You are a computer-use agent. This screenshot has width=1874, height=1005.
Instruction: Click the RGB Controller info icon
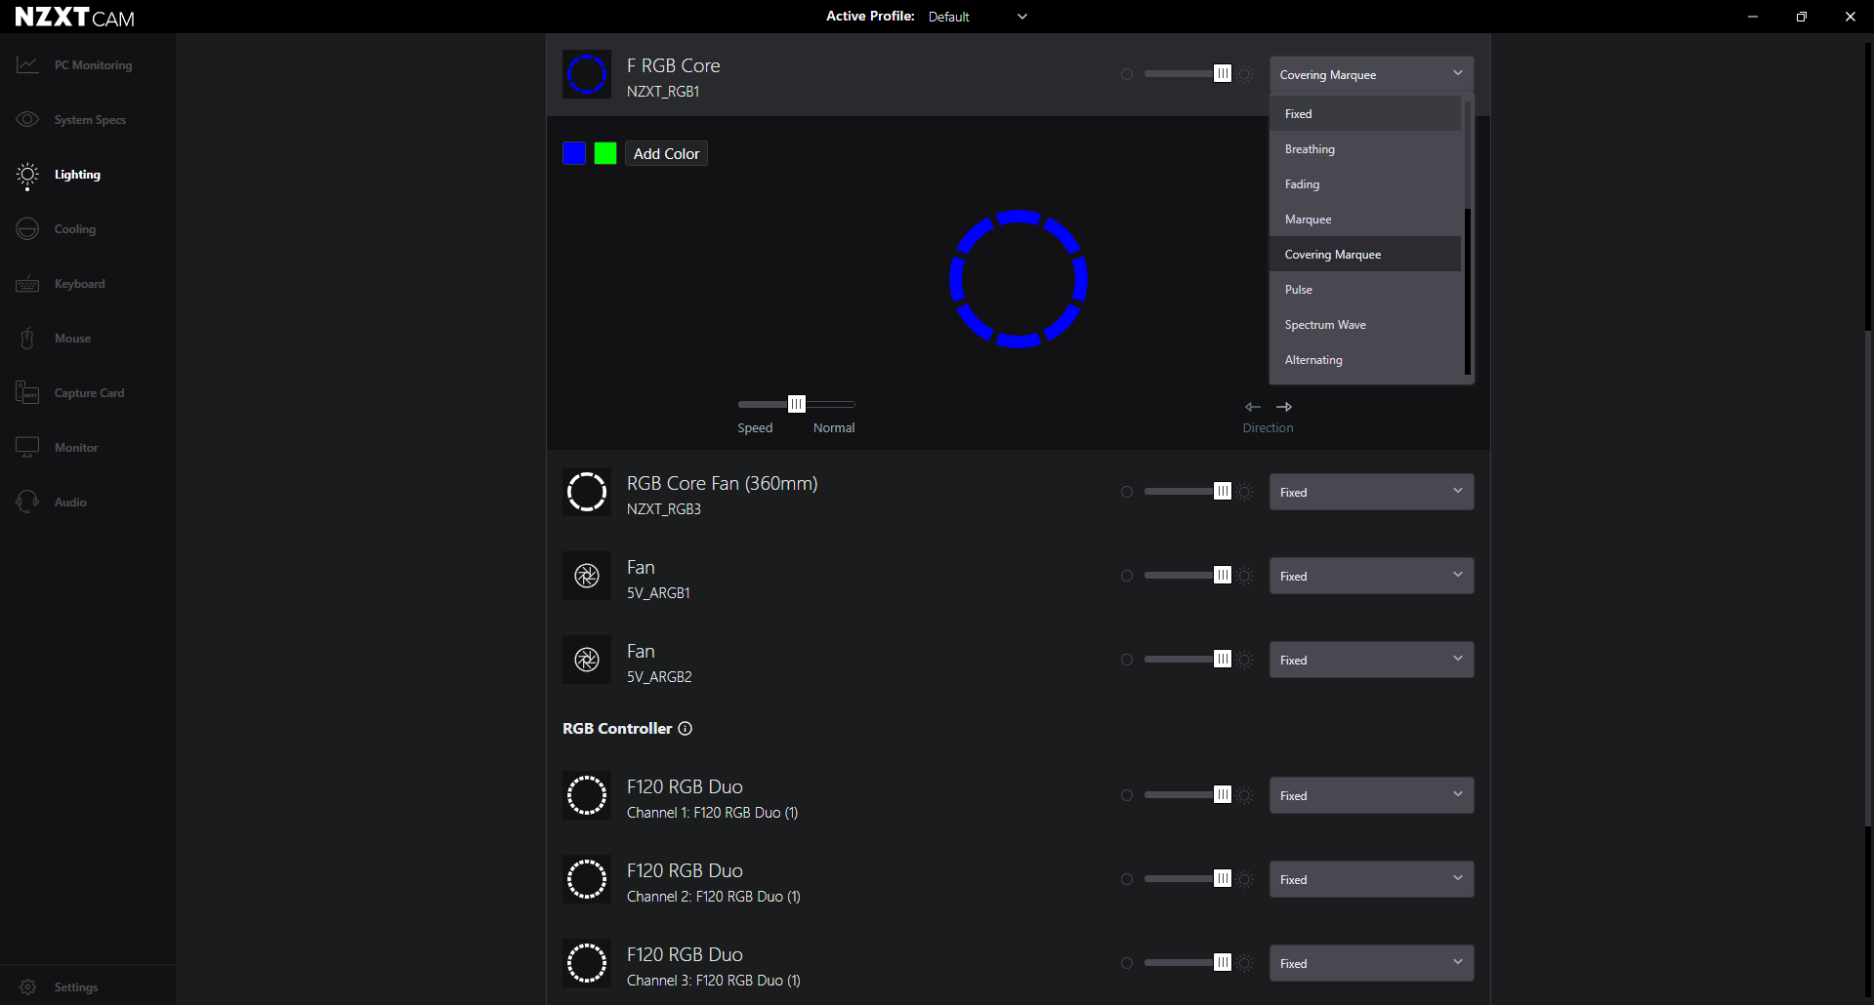coord(686,729)
